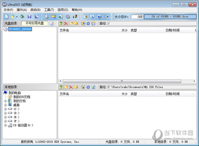Click the 不可引导光盘 button
This screenshot has height=146, width=199.
pyautogui.click(x=35, y=23)
